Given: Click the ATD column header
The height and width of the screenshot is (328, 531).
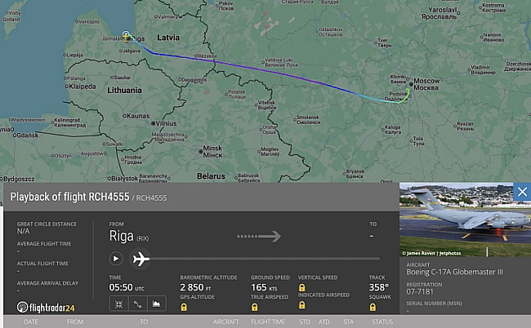Looking at the screenshot, I should 324,322.
